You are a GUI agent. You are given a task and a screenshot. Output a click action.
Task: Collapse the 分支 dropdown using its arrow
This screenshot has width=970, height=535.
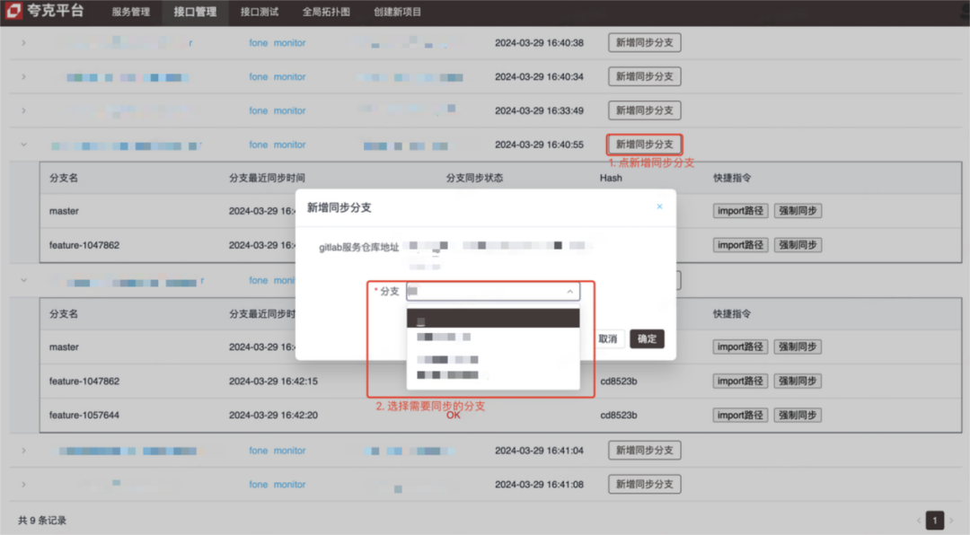(x=569, y=292)
